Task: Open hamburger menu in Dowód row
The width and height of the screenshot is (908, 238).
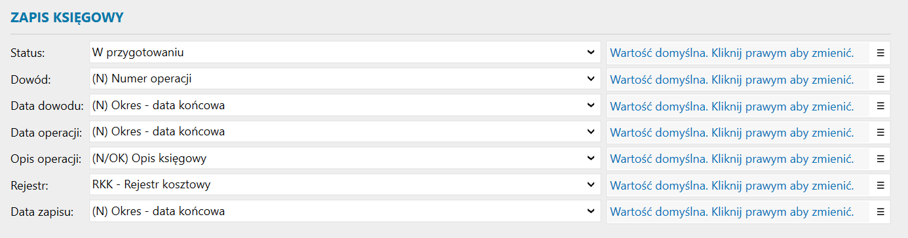Action: pyautogui.click(x=880, y=79)
